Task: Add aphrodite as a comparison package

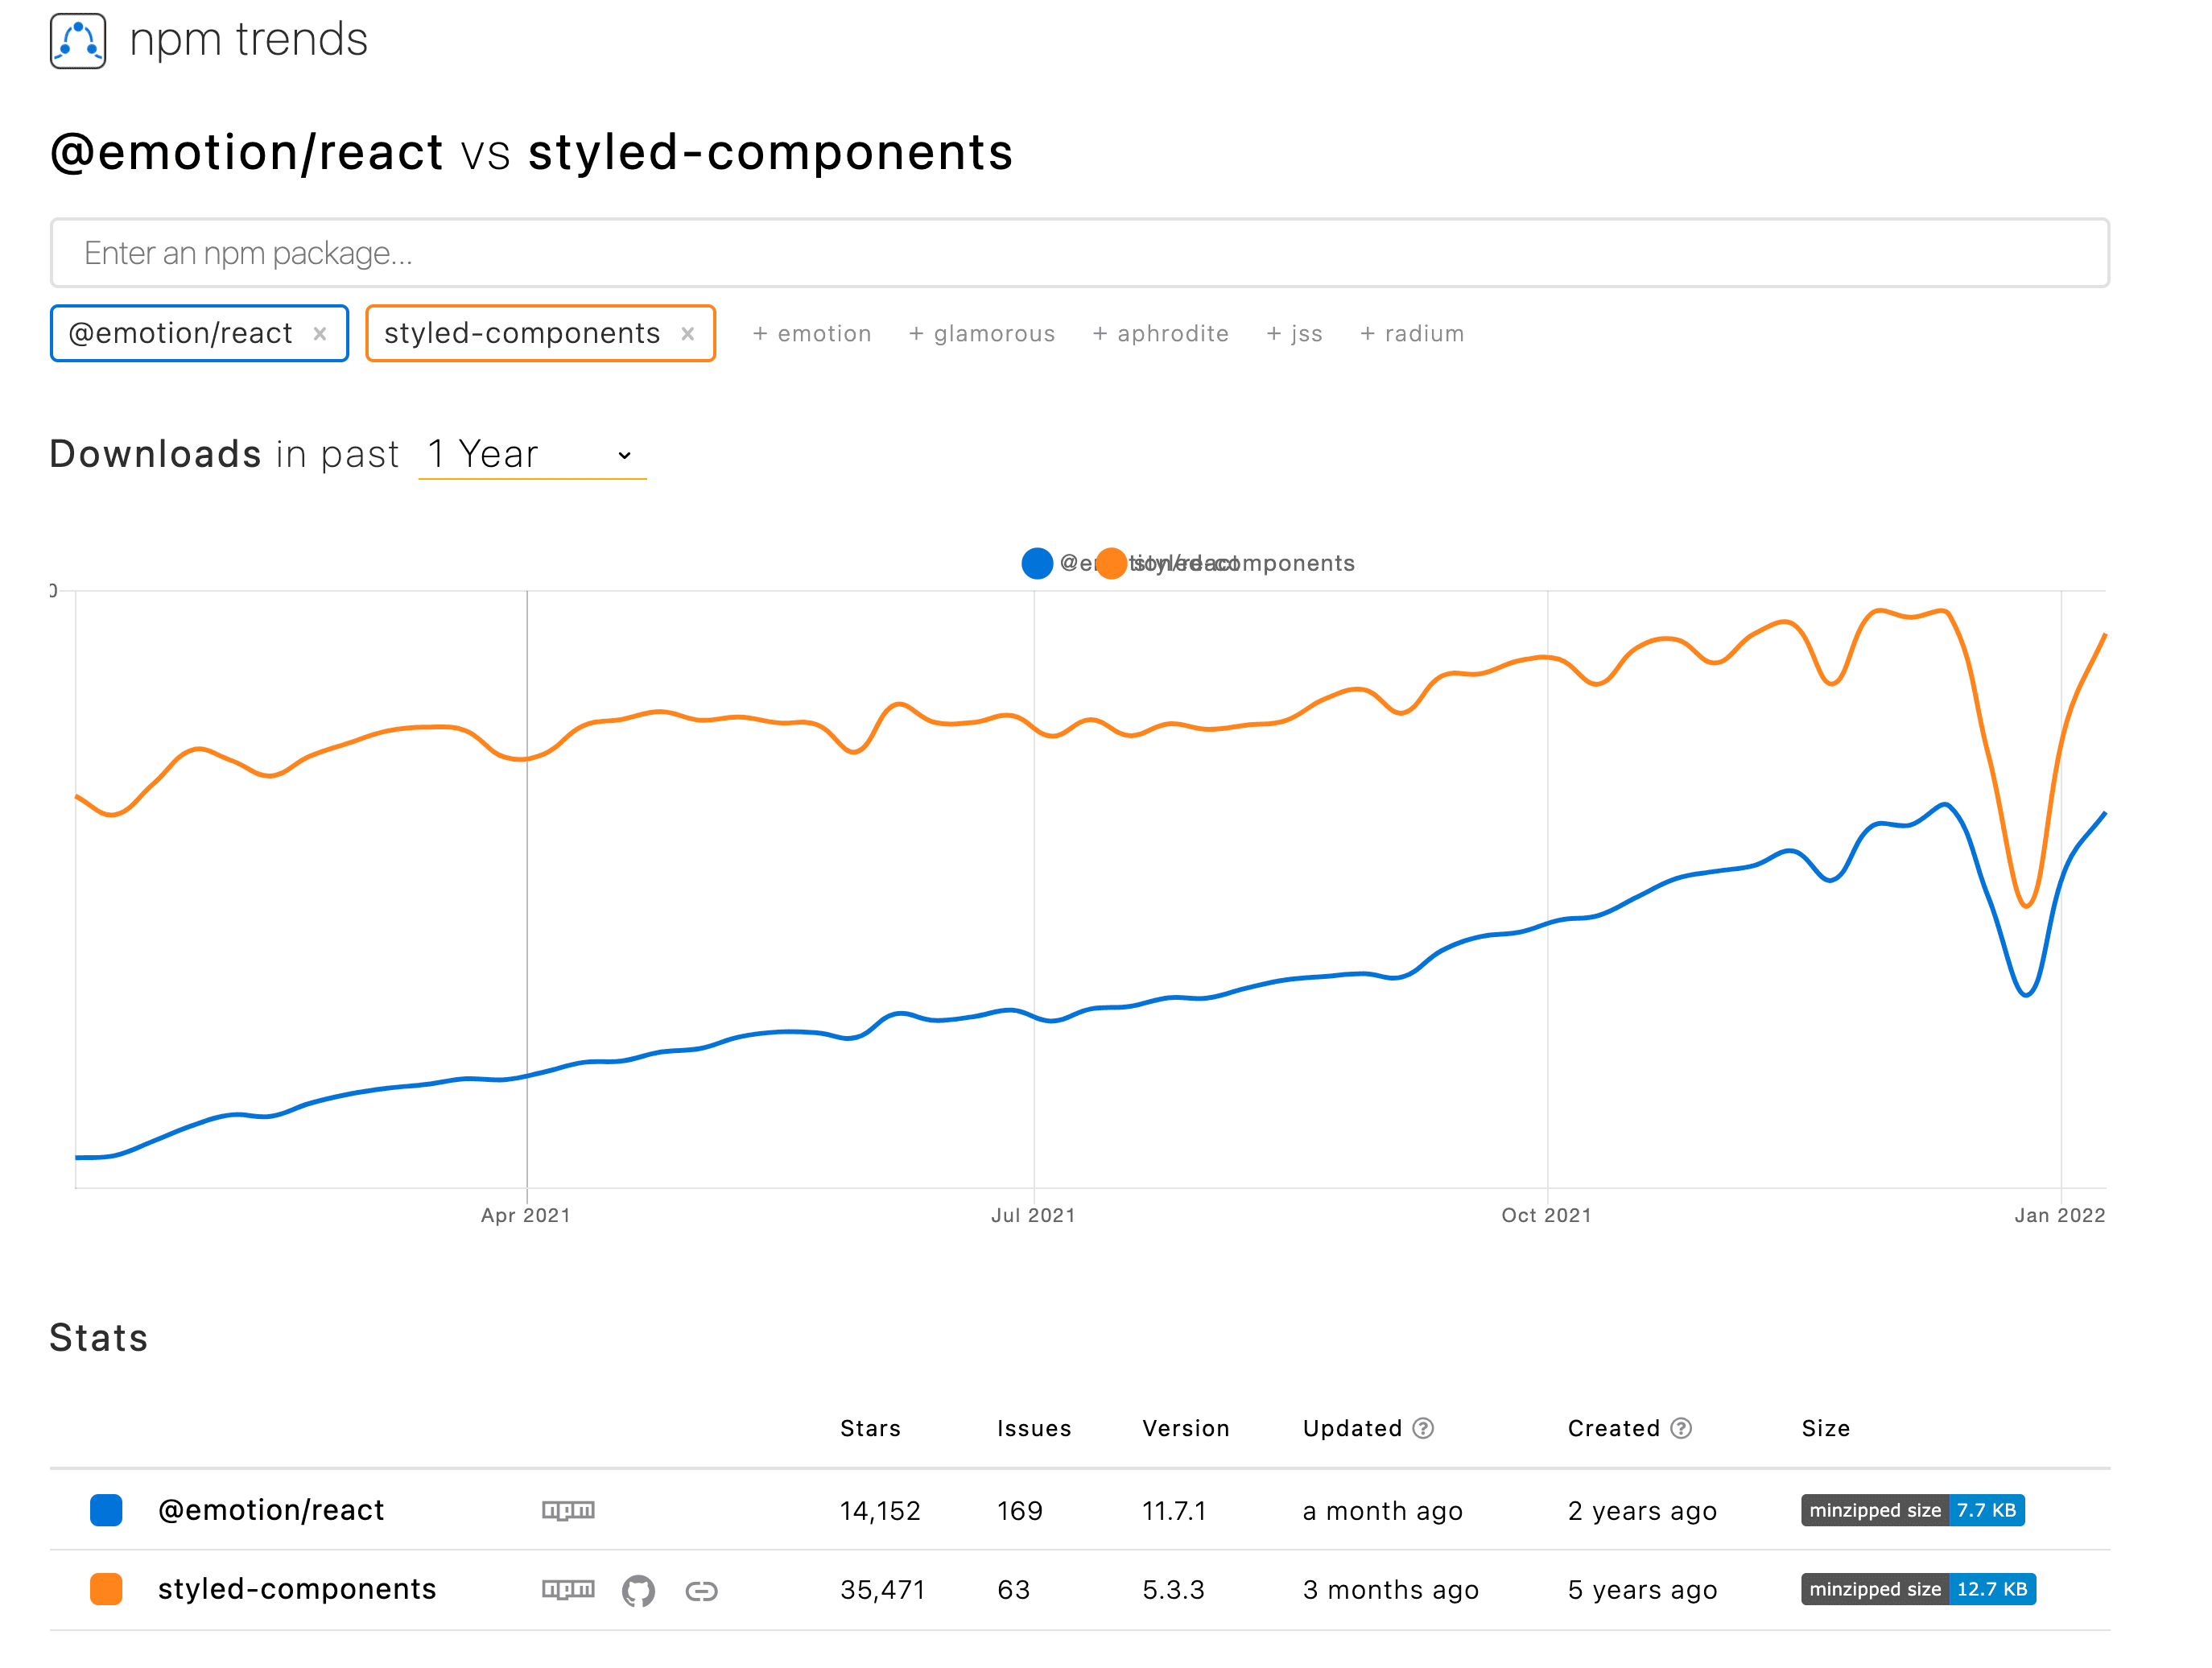Action: (1161, 333)
